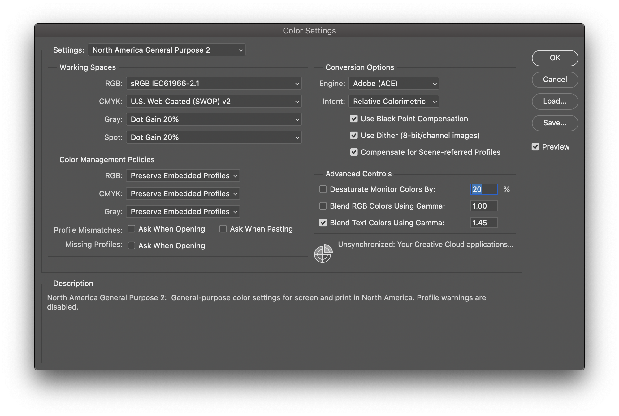Select the desaturate percentage input field
Screen dimensions: 619x416
click(x=484, y=189)
